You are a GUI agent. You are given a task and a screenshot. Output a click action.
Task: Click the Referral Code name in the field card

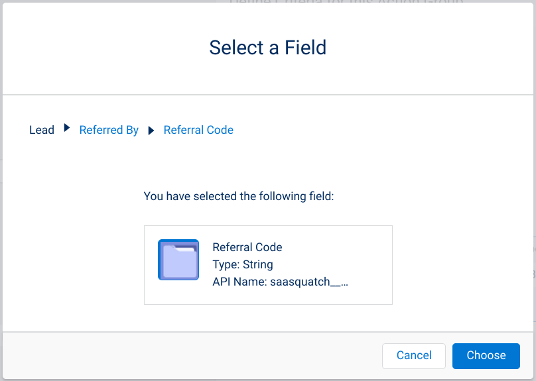pyautogui.click(x=247, y=247)
